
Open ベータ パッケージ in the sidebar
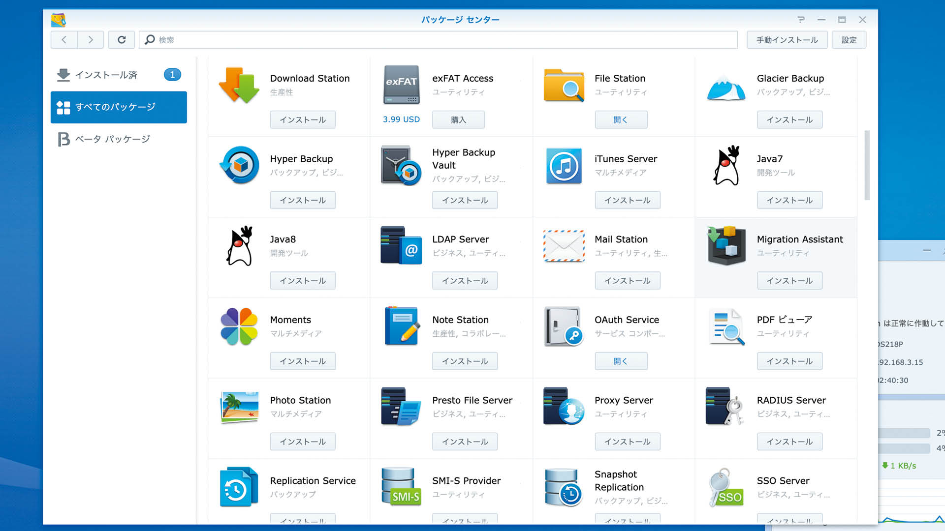coord(119,139)
